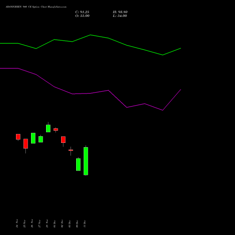Viewport: 235px width, 235px height.
Task: Click the green candlestick for 28 Nov
Action: point(48,128)
